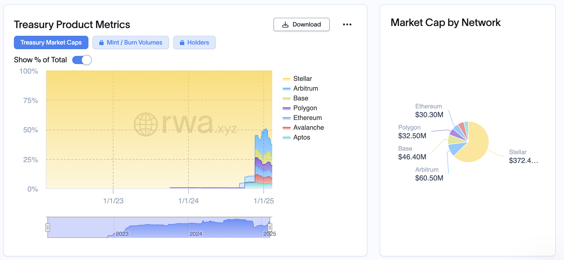Click the Base legend color swatch
The width and height of the screenshot is (564, 260).
286,99
